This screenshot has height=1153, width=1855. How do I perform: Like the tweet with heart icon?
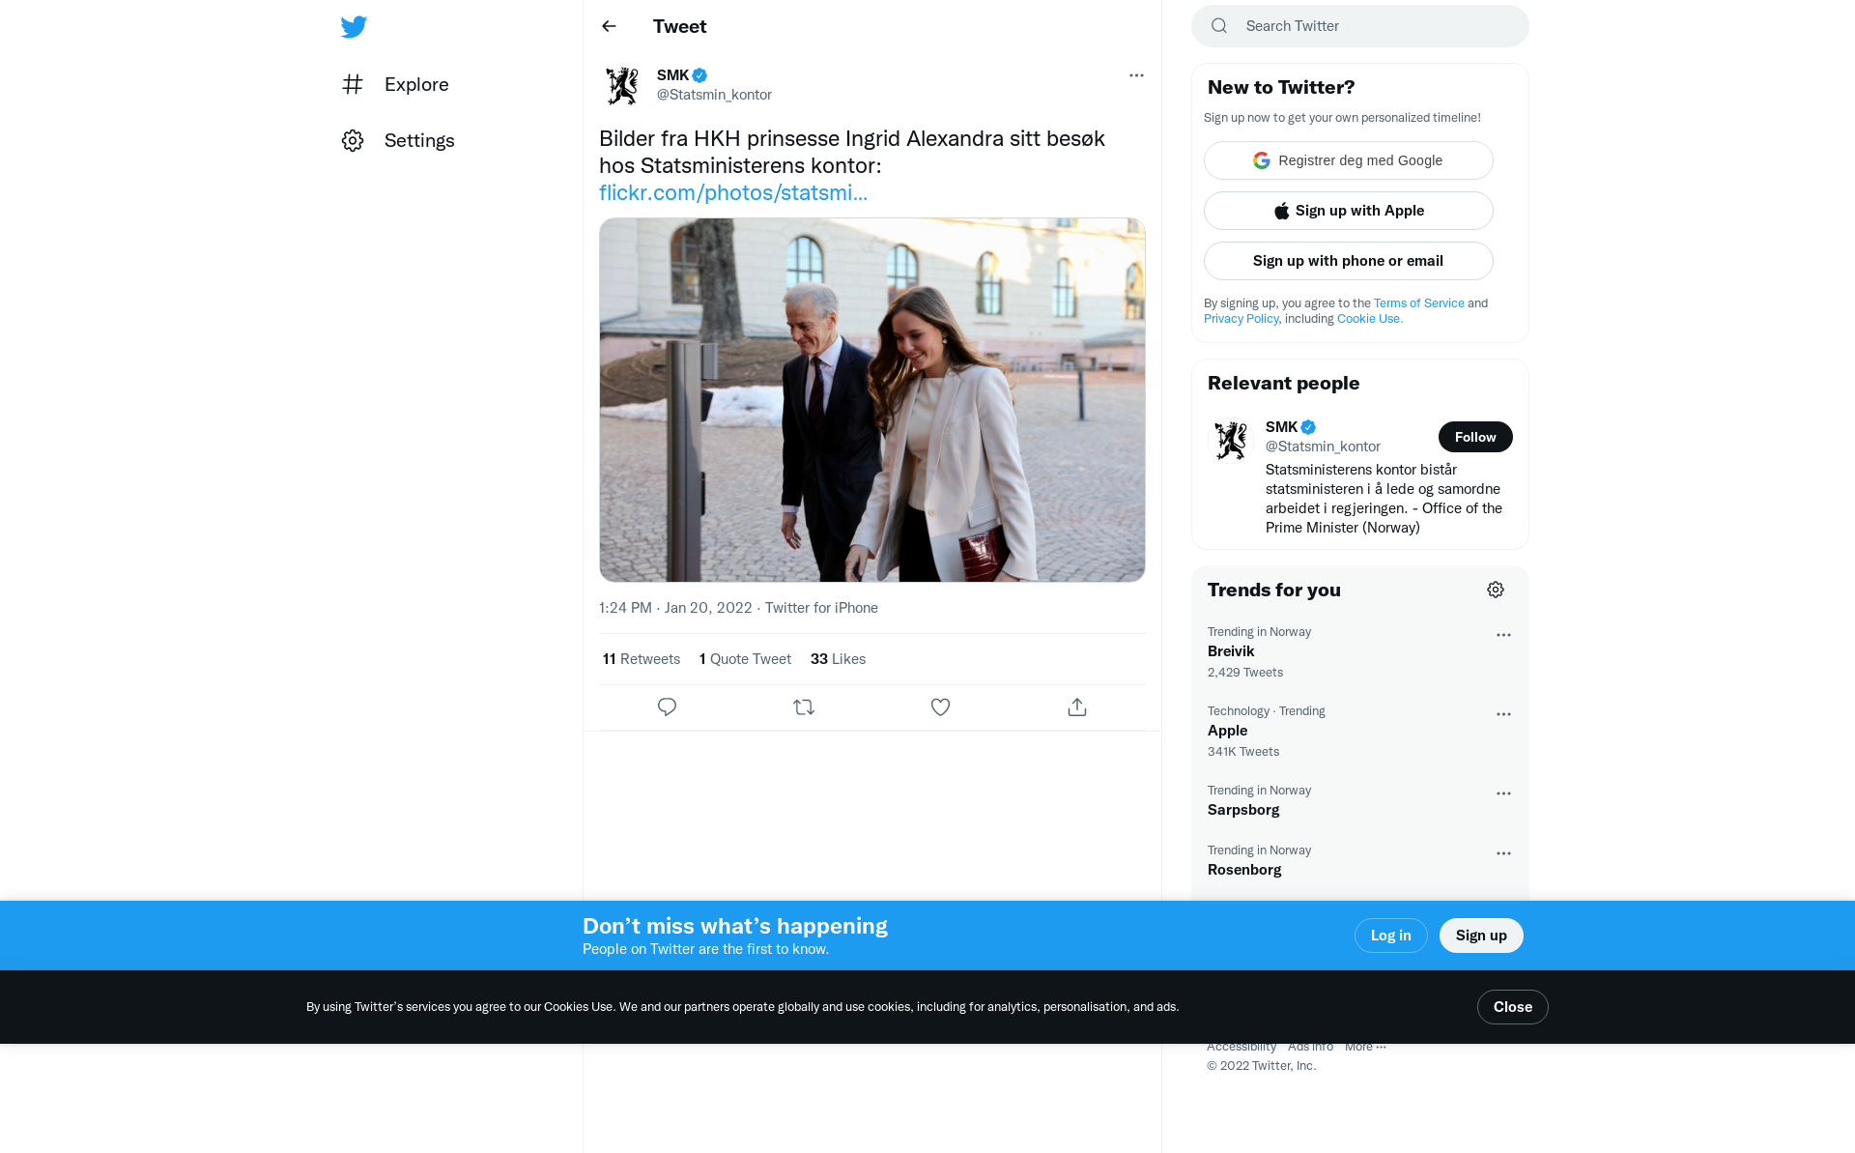[x=940, y=707]
